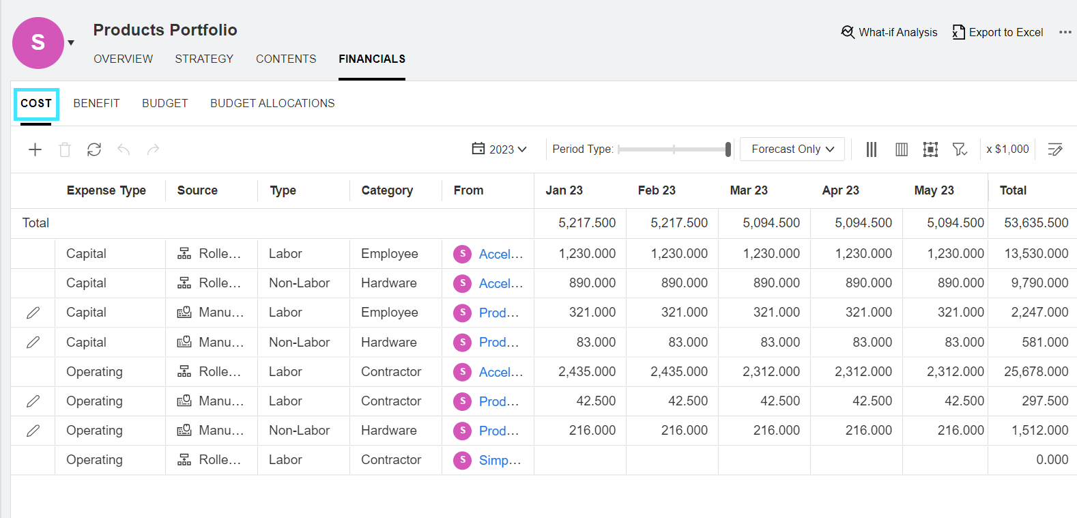Click the redo arrow icon
Viewport: 1077px width, 518px height.
click(x=153, y=149)
